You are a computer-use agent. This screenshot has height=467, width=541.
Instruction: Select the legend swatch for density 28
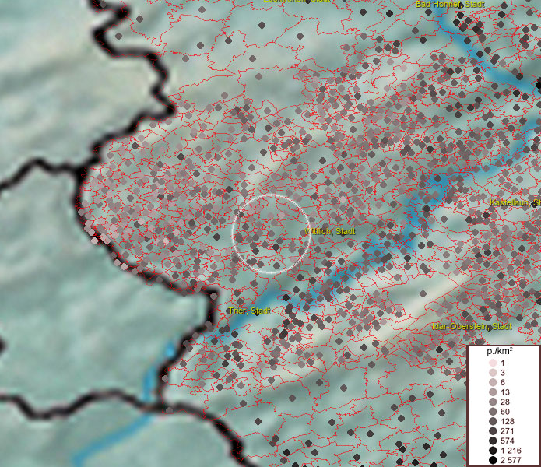pyautogui.click(x=493, y=402)
